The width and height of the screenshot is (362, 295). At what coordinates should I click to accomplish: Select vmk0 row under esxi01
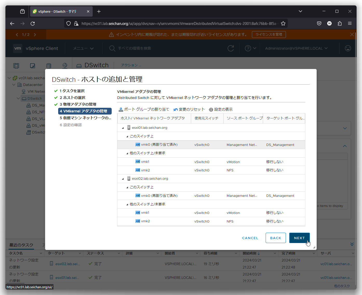click(x=211, y=145)
